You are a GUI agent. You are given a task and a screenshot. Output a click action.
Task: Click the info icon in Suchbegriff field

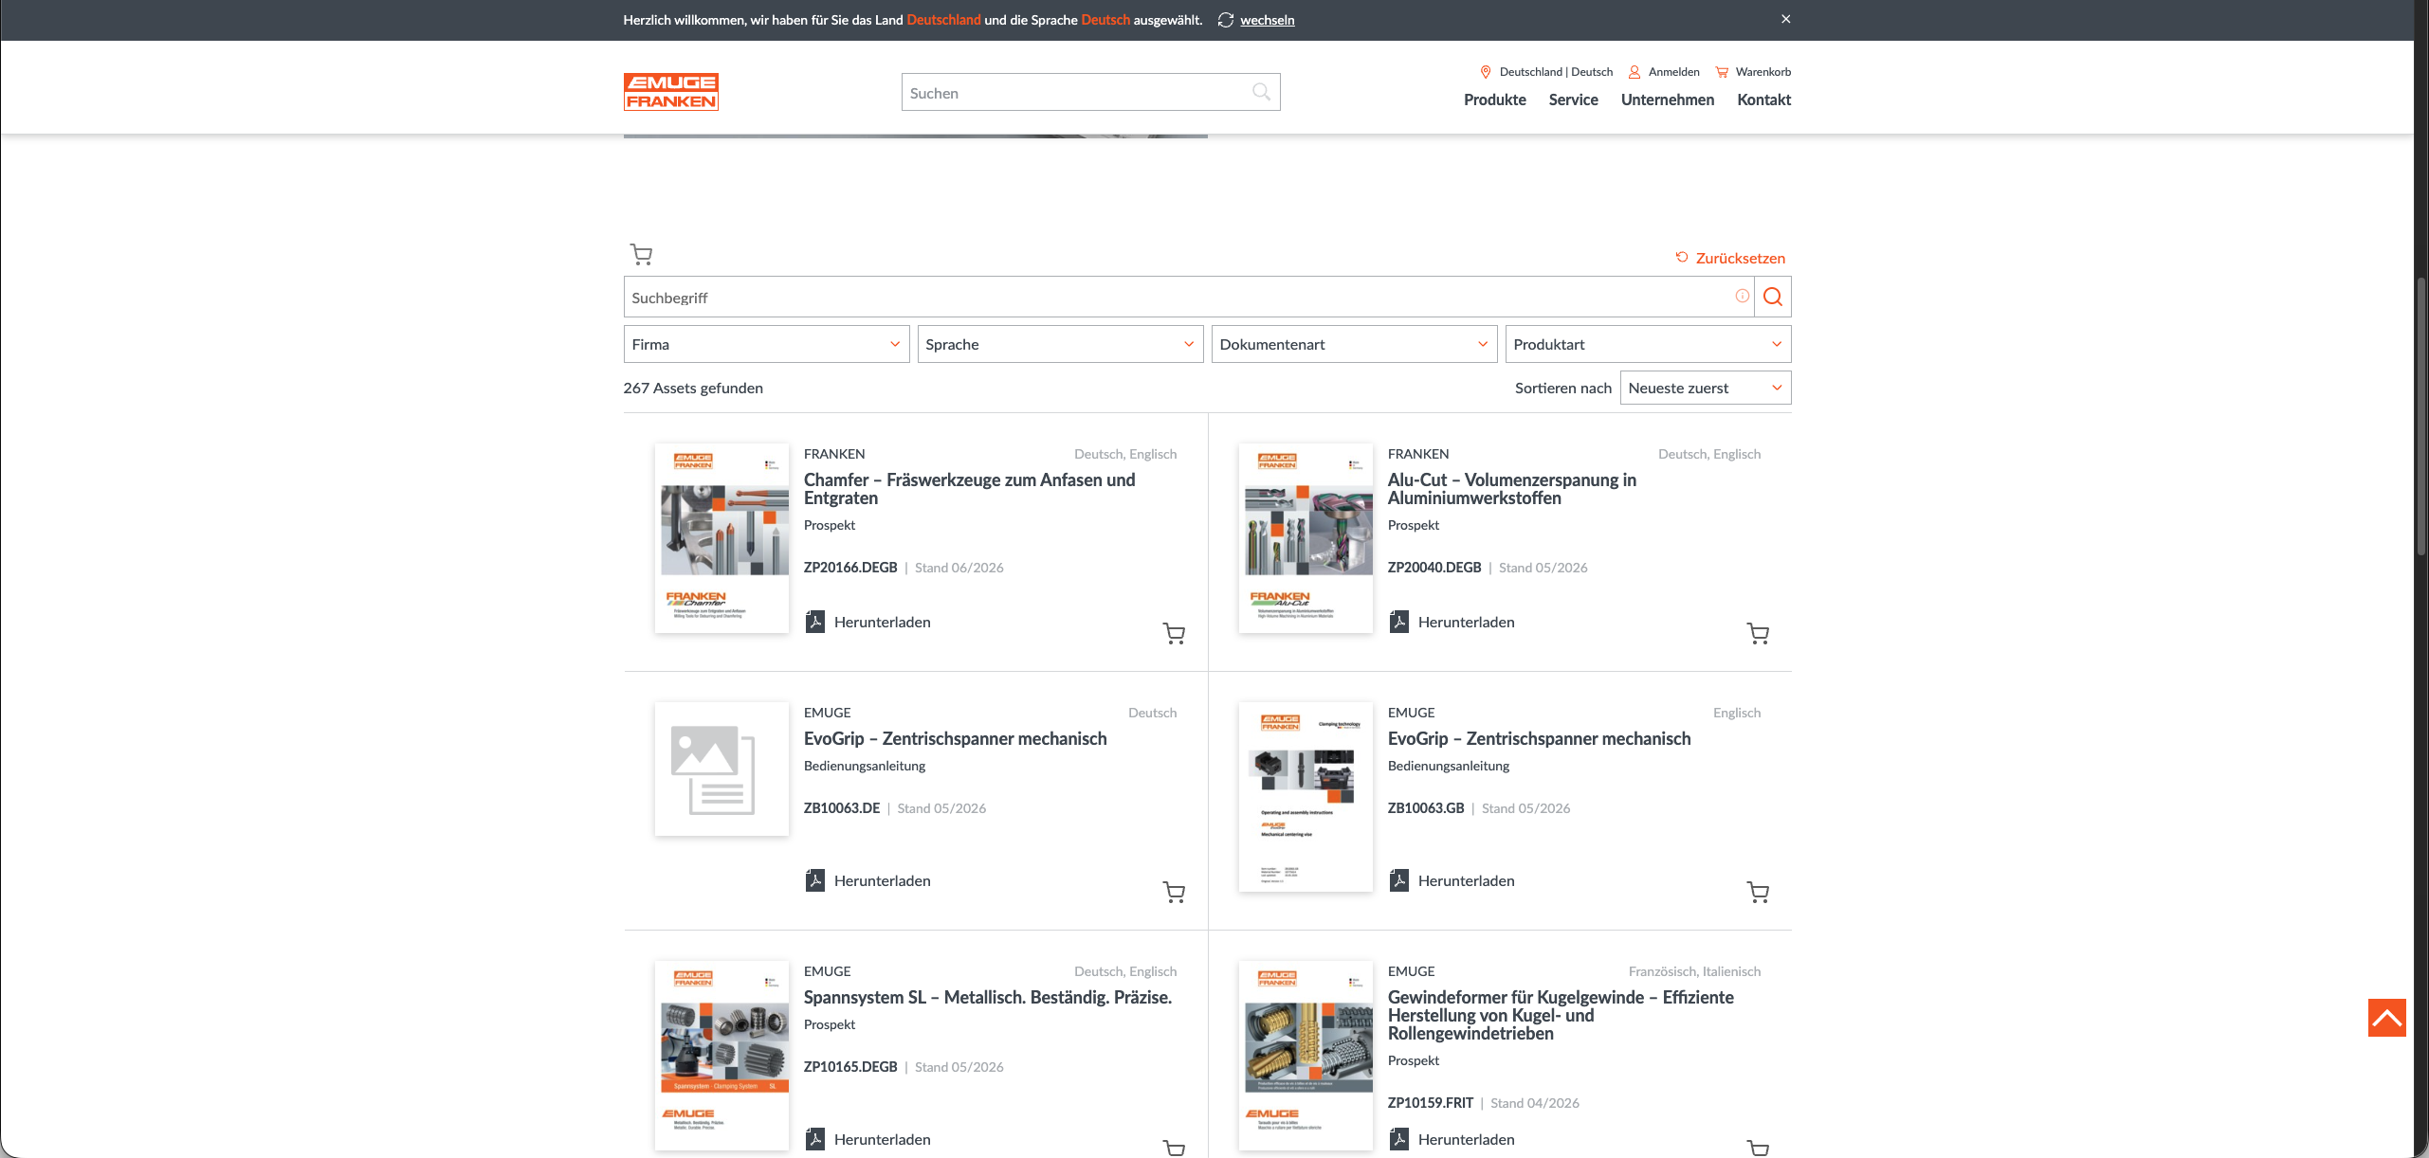pyautogui.click(x=1743, y=296)
